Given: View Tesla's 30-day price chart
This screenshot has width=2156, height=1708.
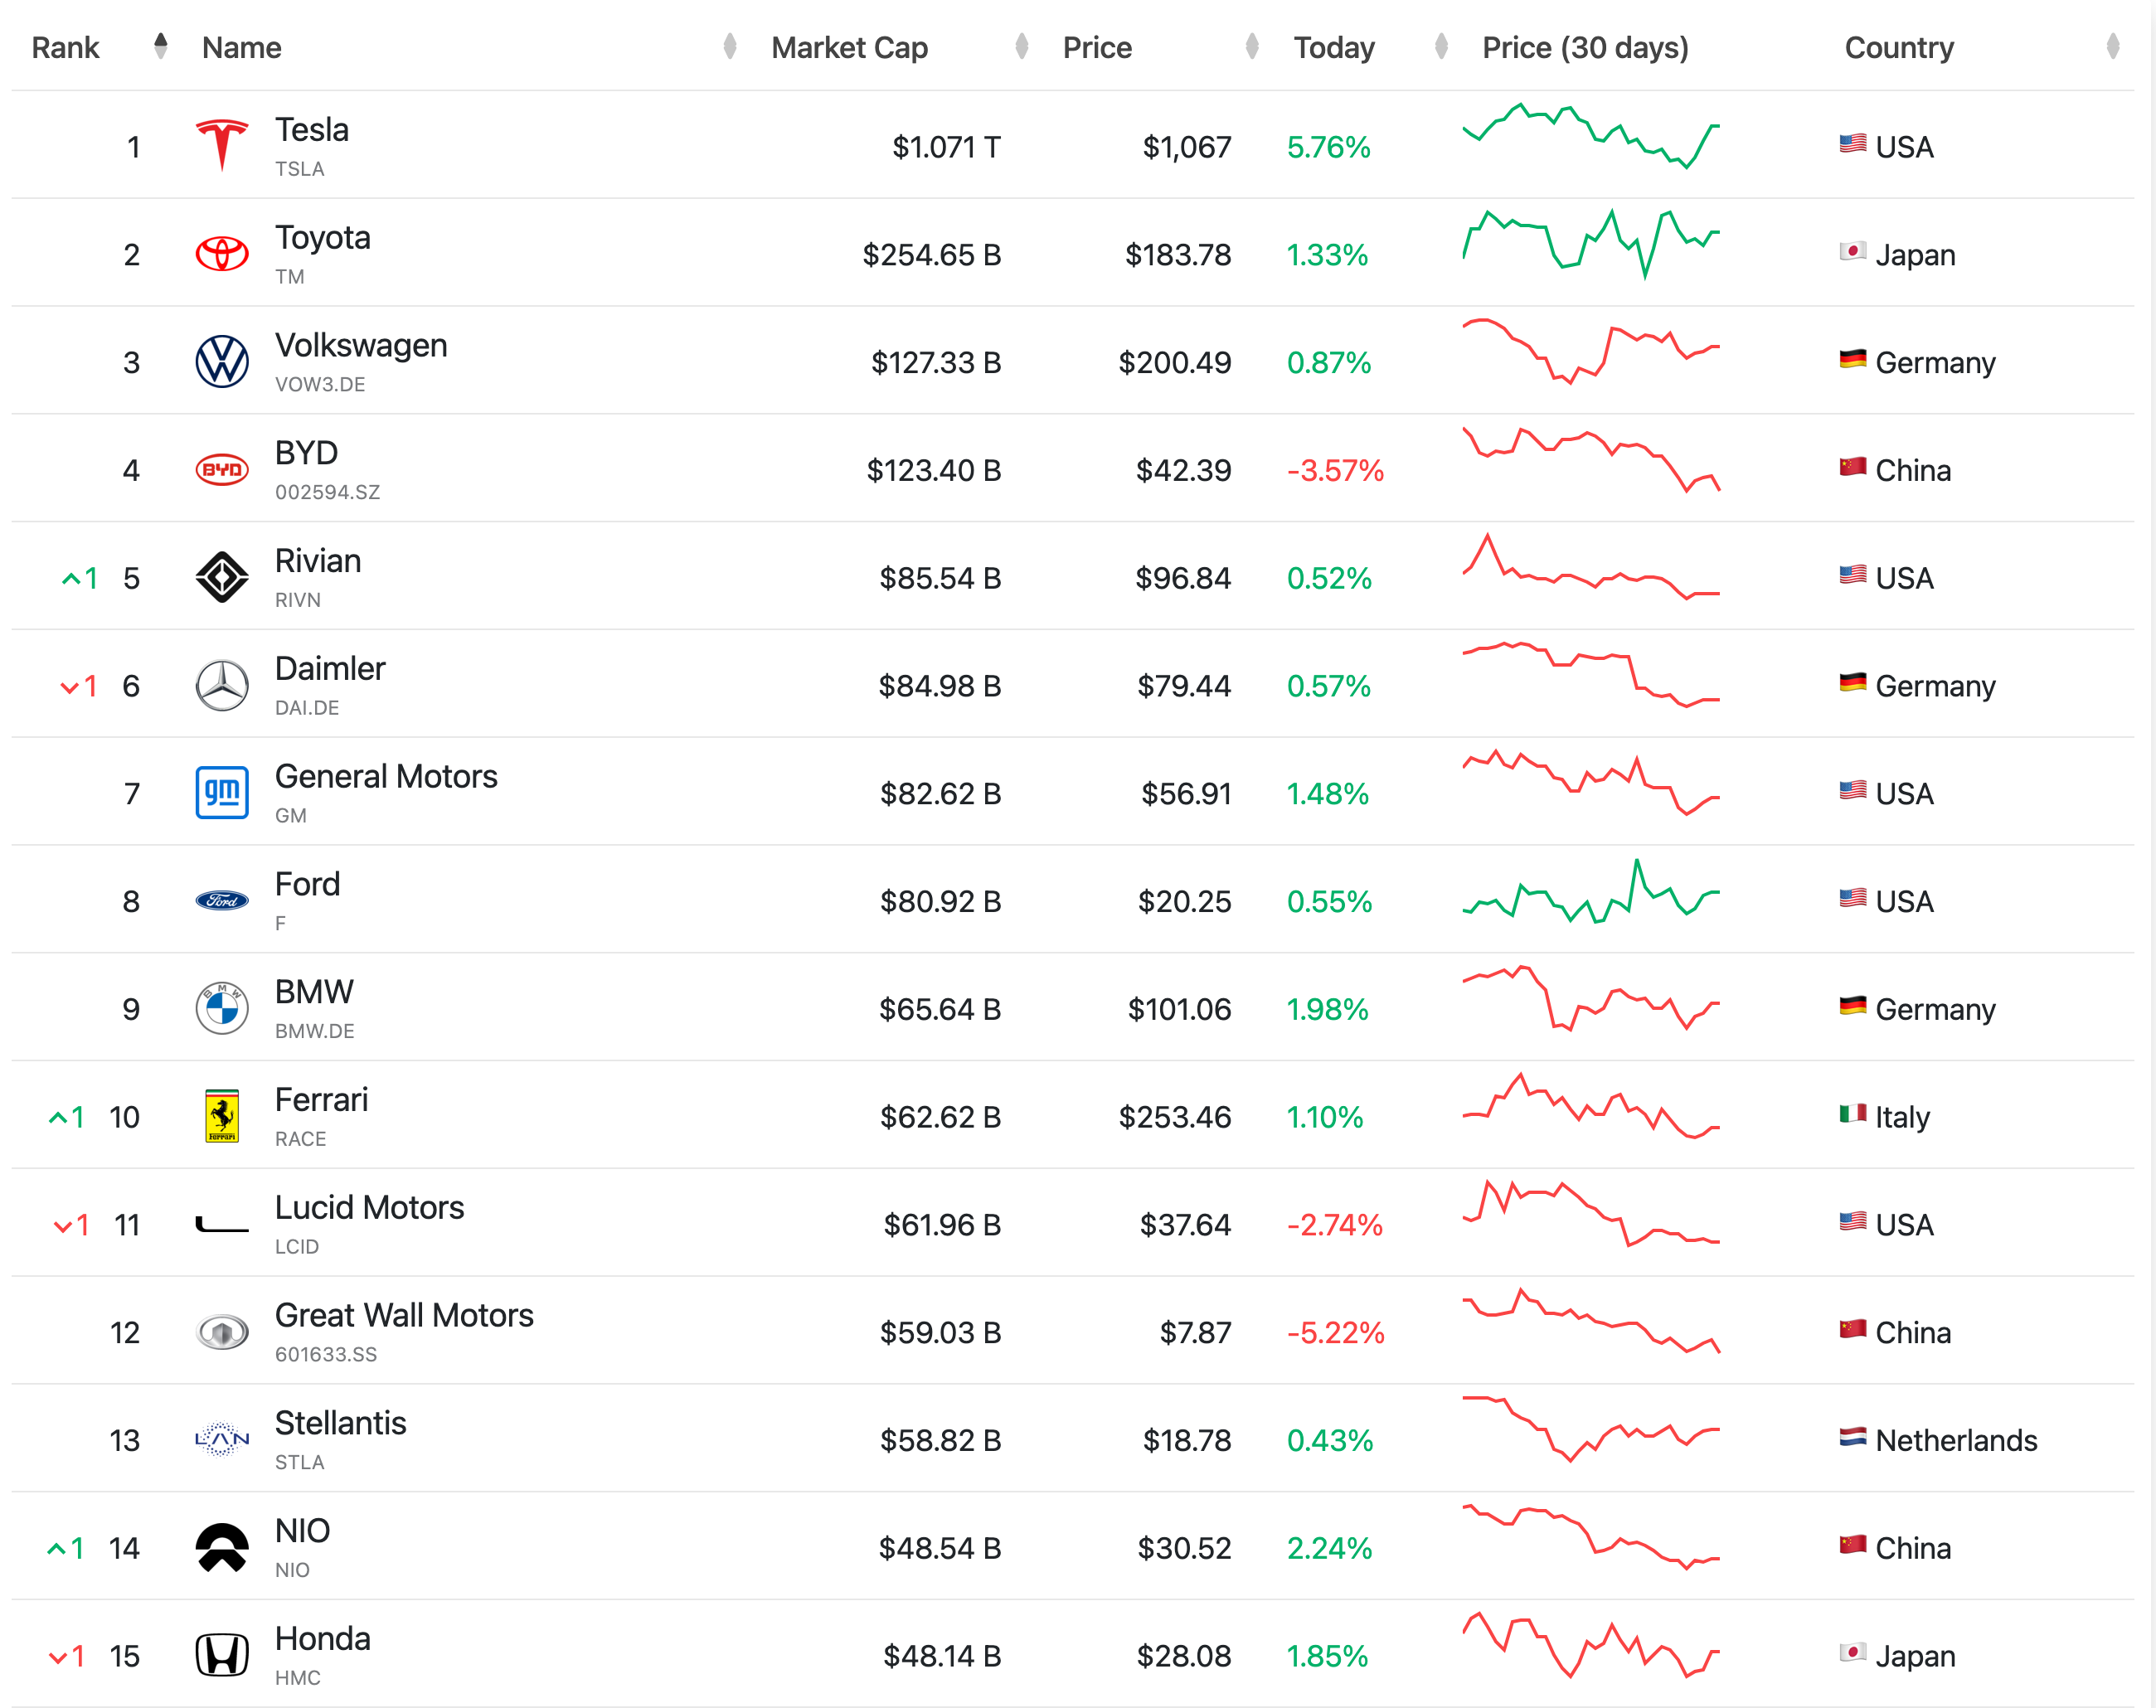Looking at the screenshot, I should (1591, 136).
